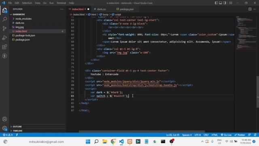Open the Accounts icon in activity bar
The image size is (259, 146).
pos(4,119)
